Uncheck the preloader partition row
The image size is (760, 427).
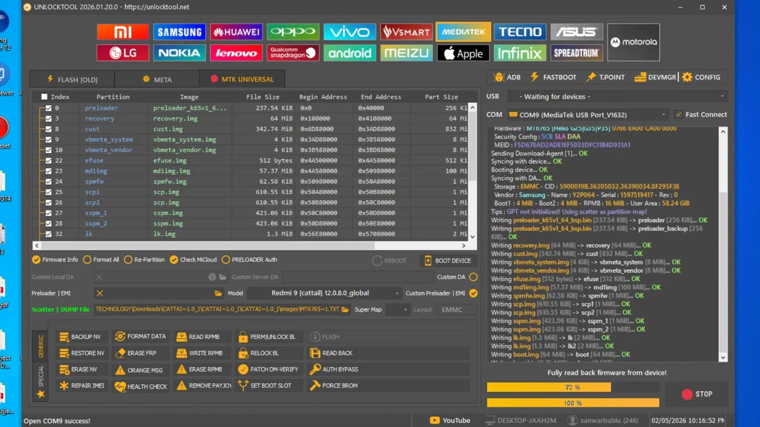49,108
